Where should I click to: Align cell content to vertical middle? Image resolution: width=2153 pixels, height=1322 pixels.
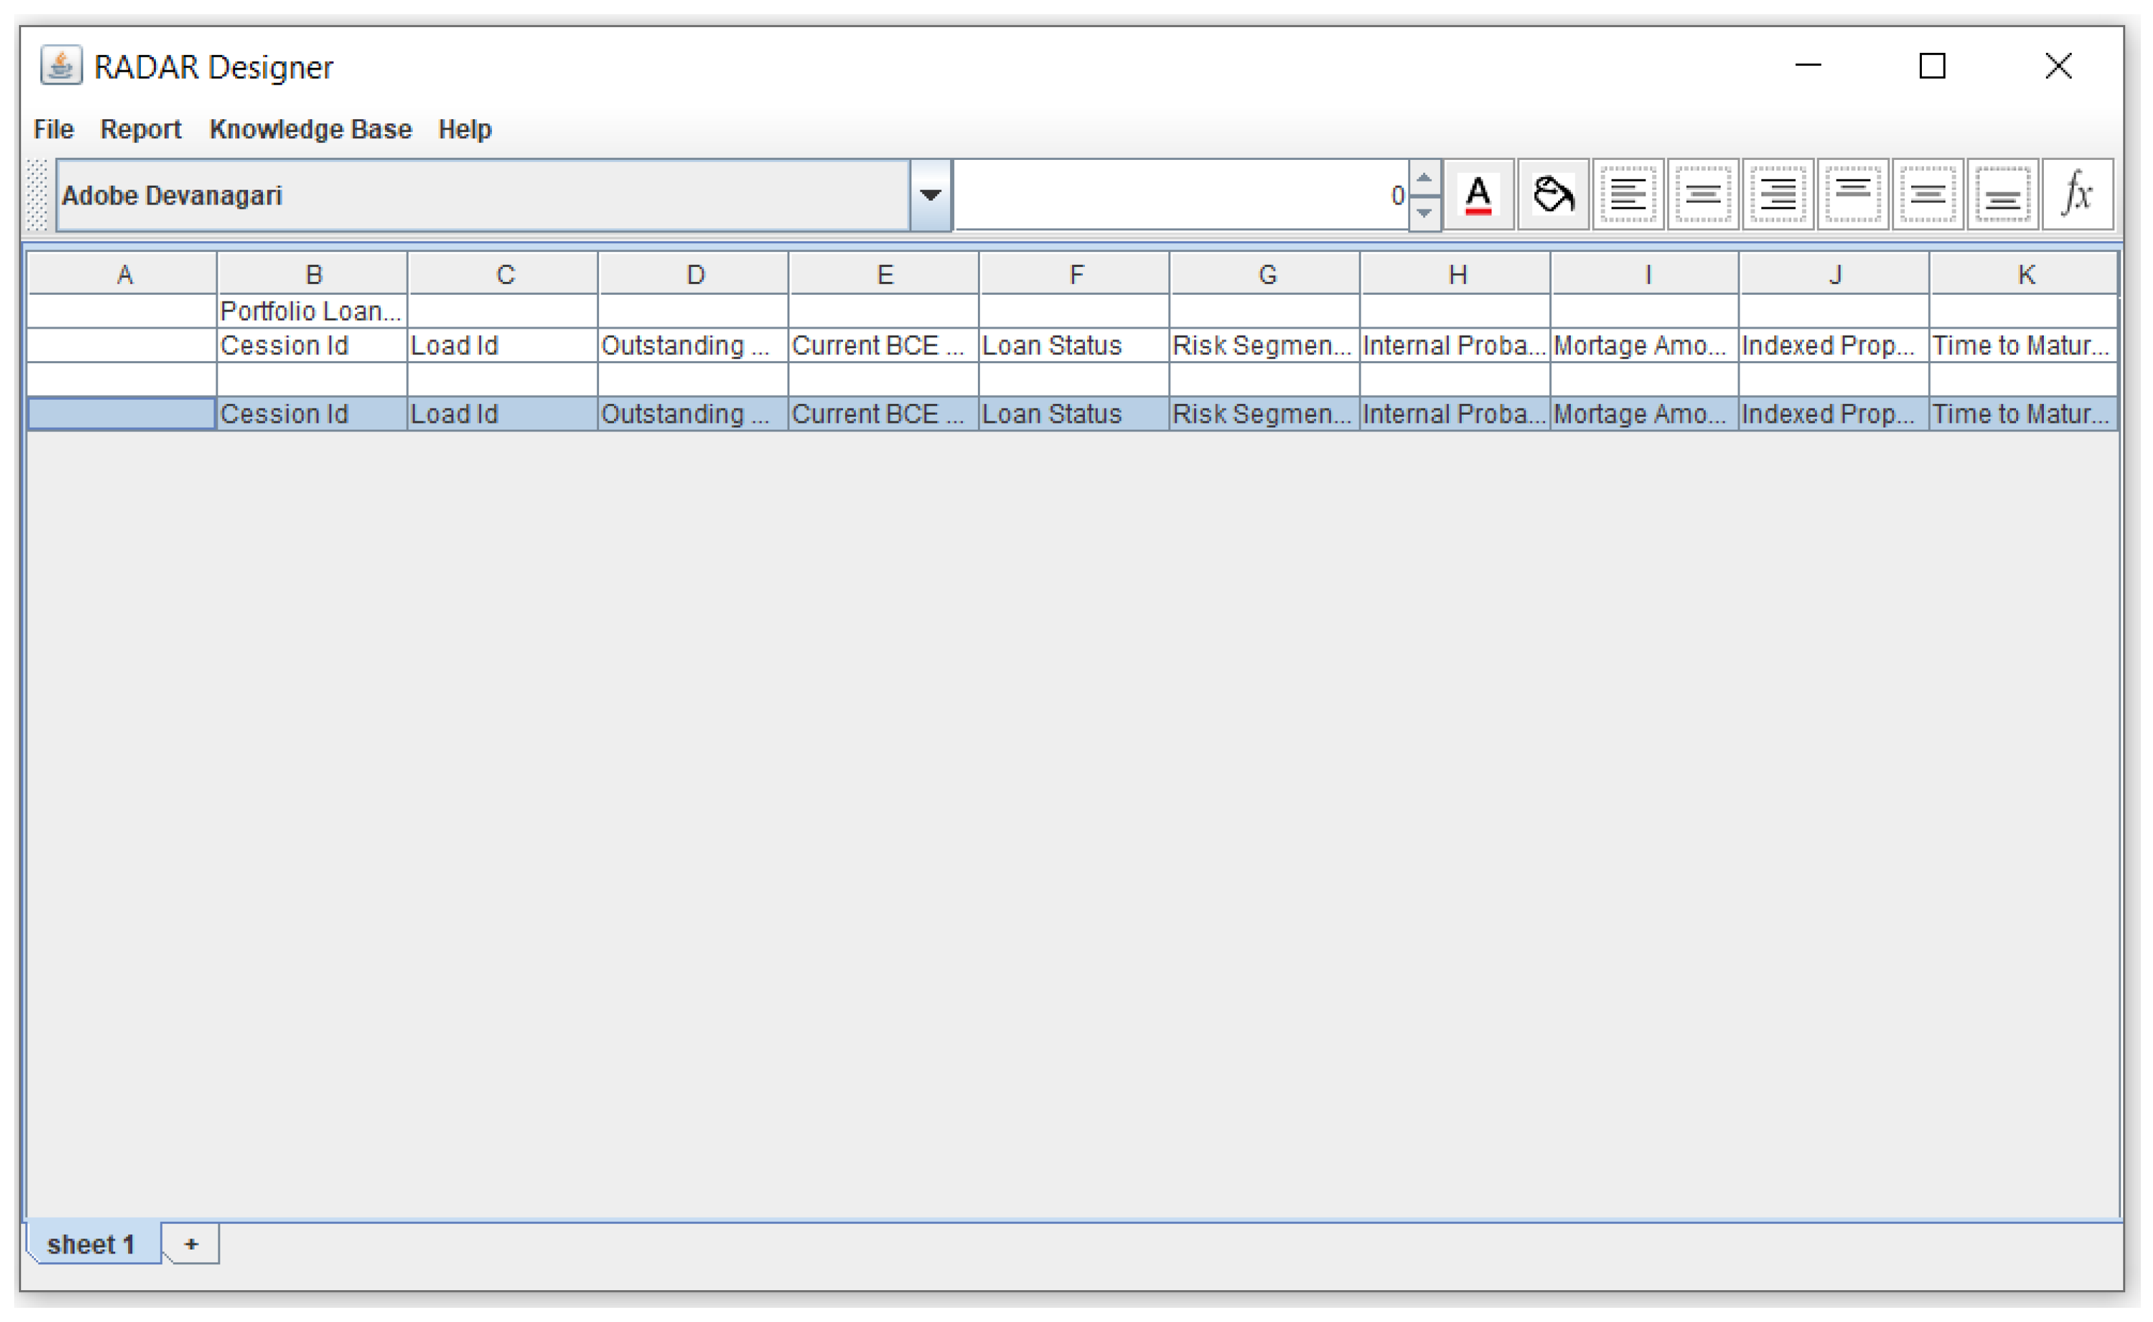(x=1927, y=195)
